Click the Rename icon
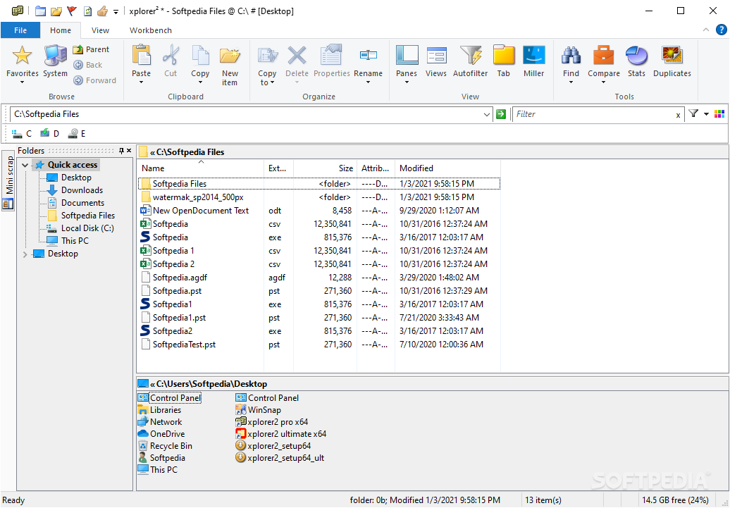Screen dimensions: 730x508 click(x=369, y=56)
